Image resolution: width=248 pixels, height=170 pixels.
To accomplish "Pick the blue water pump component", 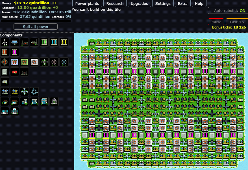I will (x=5, y=91).
